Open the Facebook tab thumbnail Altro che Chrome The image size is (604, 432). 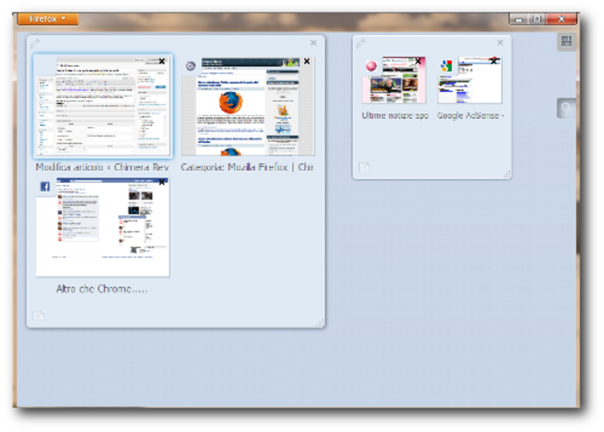(103, 227)
